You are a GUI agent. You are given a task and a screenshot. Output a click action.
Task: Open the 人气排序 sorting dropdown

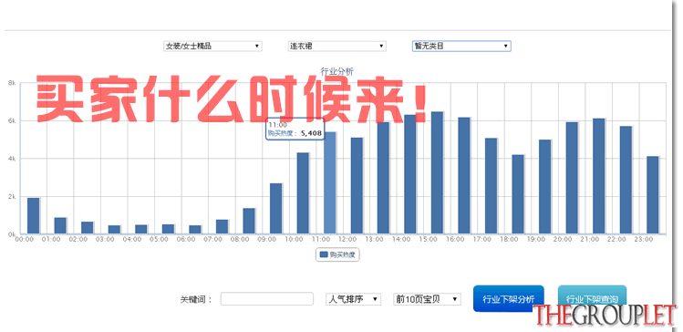click(x=353, y=299)
